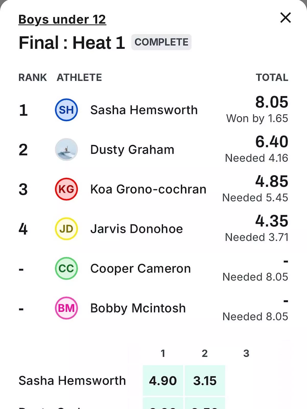Select athlete name Jarvis Donohoe
307x409 pixels.
coord(137,229)
